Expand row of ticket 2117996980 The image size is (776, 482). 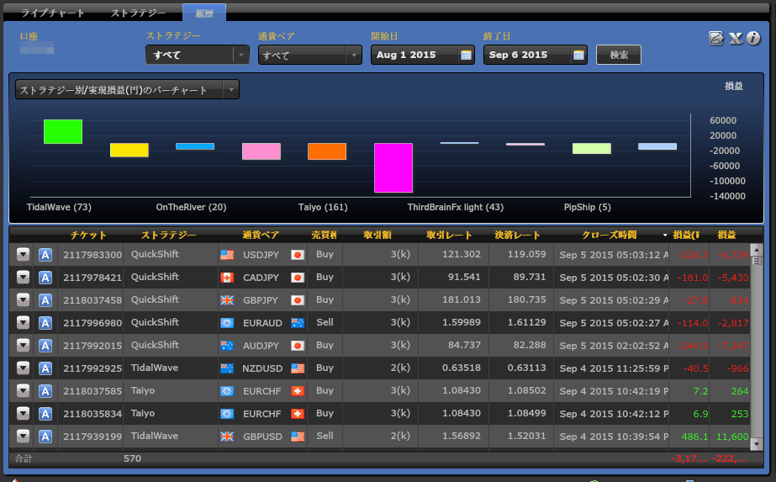[x=23, y=323]
